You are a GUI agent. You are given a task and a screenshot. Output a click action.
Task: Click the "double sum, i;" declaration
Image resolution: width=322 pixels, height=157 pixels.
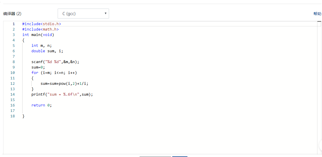pos(47,51)
